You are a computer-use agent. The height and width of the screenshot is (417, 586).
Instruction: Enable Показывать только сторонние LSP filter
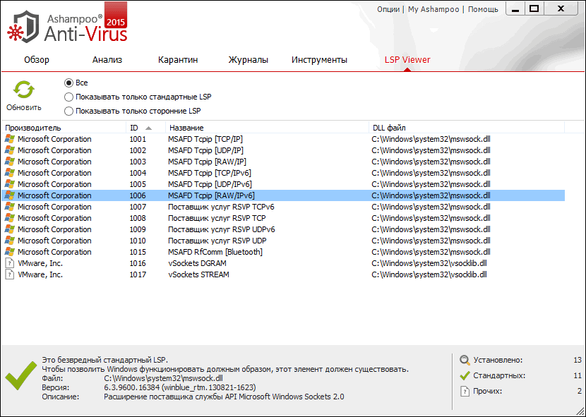coord(68,111)
